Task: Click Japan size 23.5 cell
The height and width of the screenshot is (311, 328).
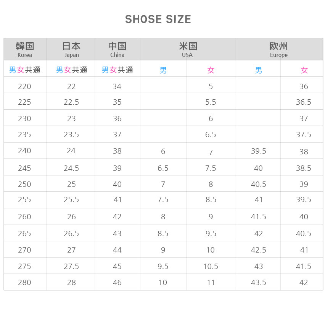Action: (71, 134)
